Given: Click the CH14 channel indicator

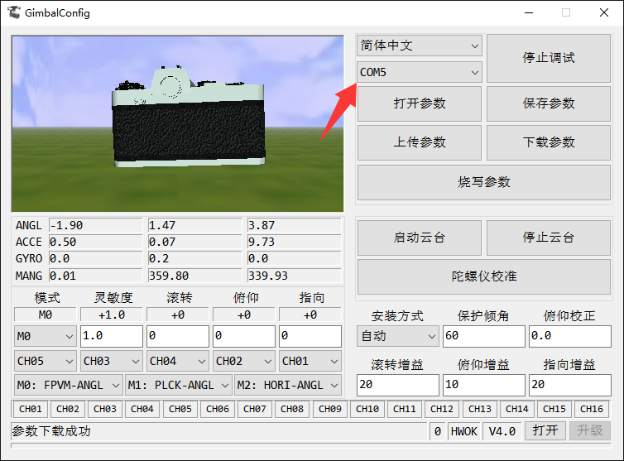Looking at the screenshot, I should [x=517, y=409].
